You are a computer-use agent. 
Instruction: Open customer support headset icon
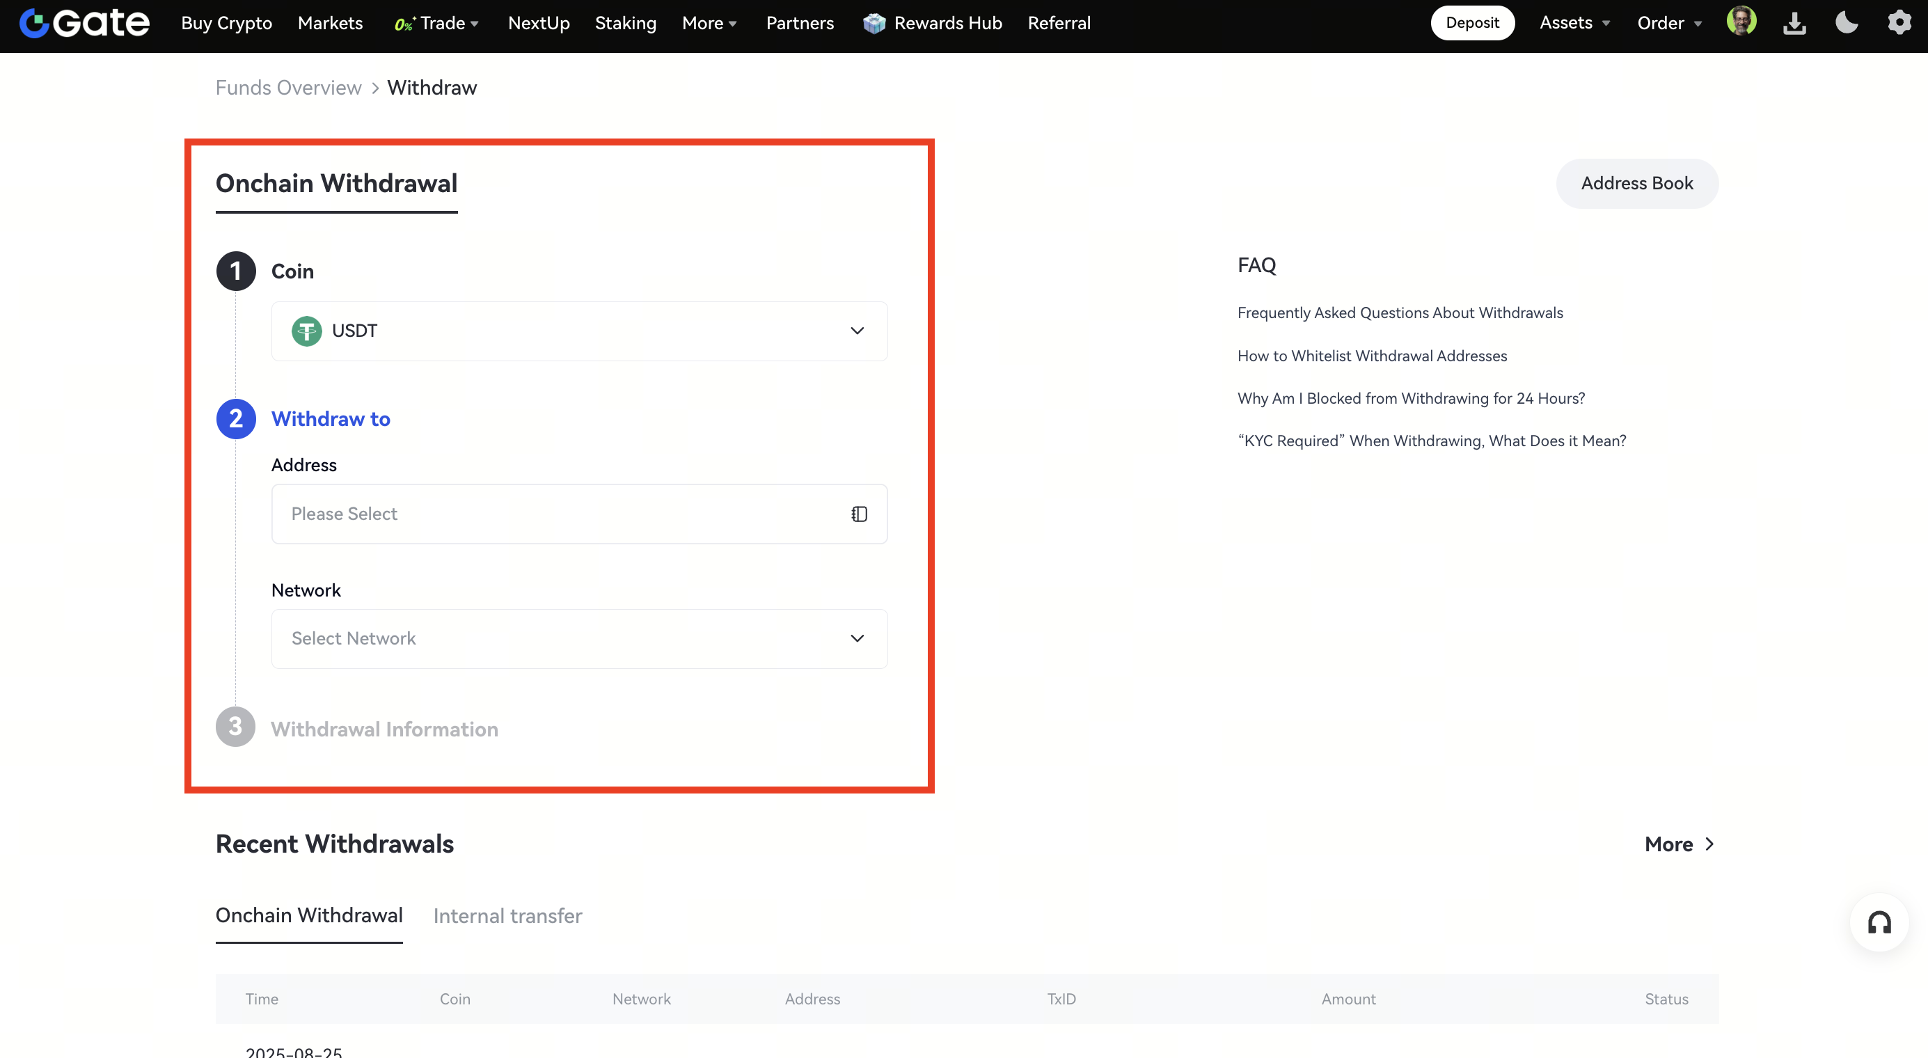click(1879, 922)
